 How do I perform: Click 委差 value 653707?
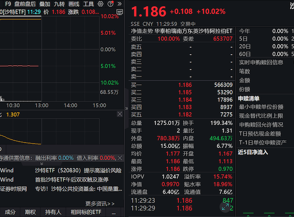pyautogui.click(x=223, y=39)
